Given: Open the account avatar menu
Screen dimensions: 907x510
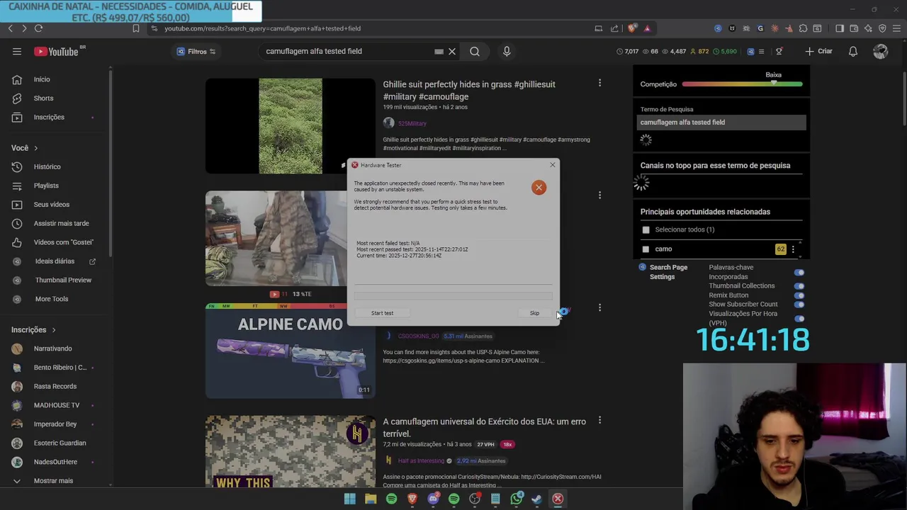Looking at the screenshot, I should coord(881,51).
